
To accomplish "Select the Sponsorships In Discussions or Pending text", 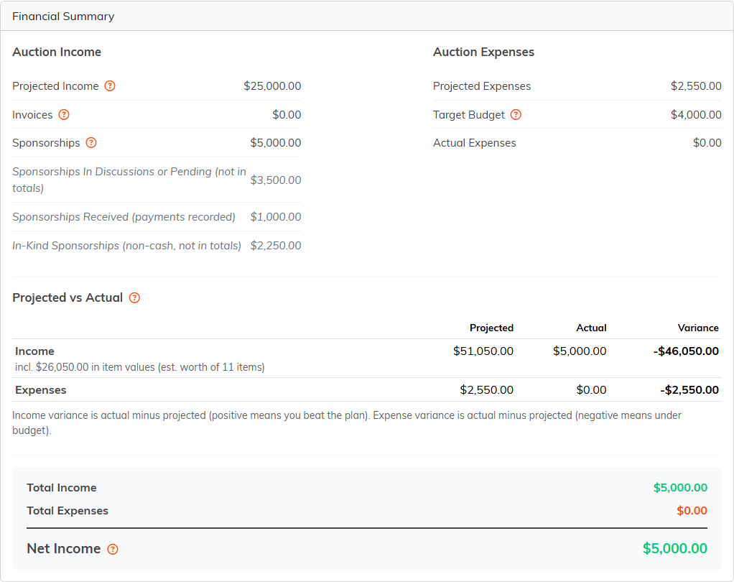I will (129, 180).
